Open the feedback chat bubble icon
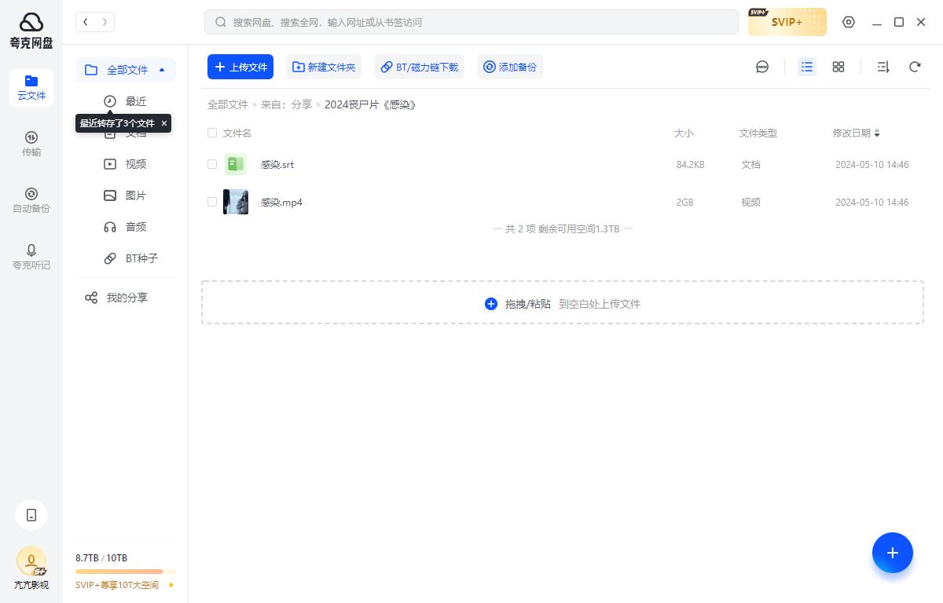 [762, 67]
